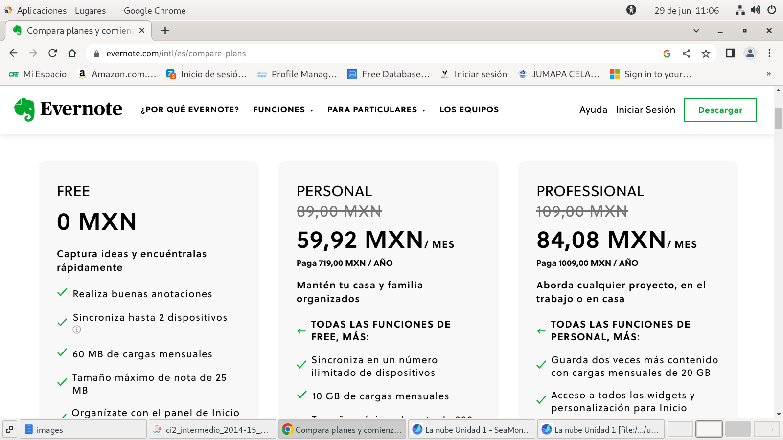The width and height of the screenshot is (783, 440).
Task: Expand the FUNCIONES dropdown menu
Action: (x=283, y=110)
